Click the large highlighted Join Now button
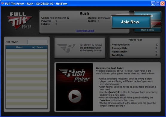 [x=131, y=22]
